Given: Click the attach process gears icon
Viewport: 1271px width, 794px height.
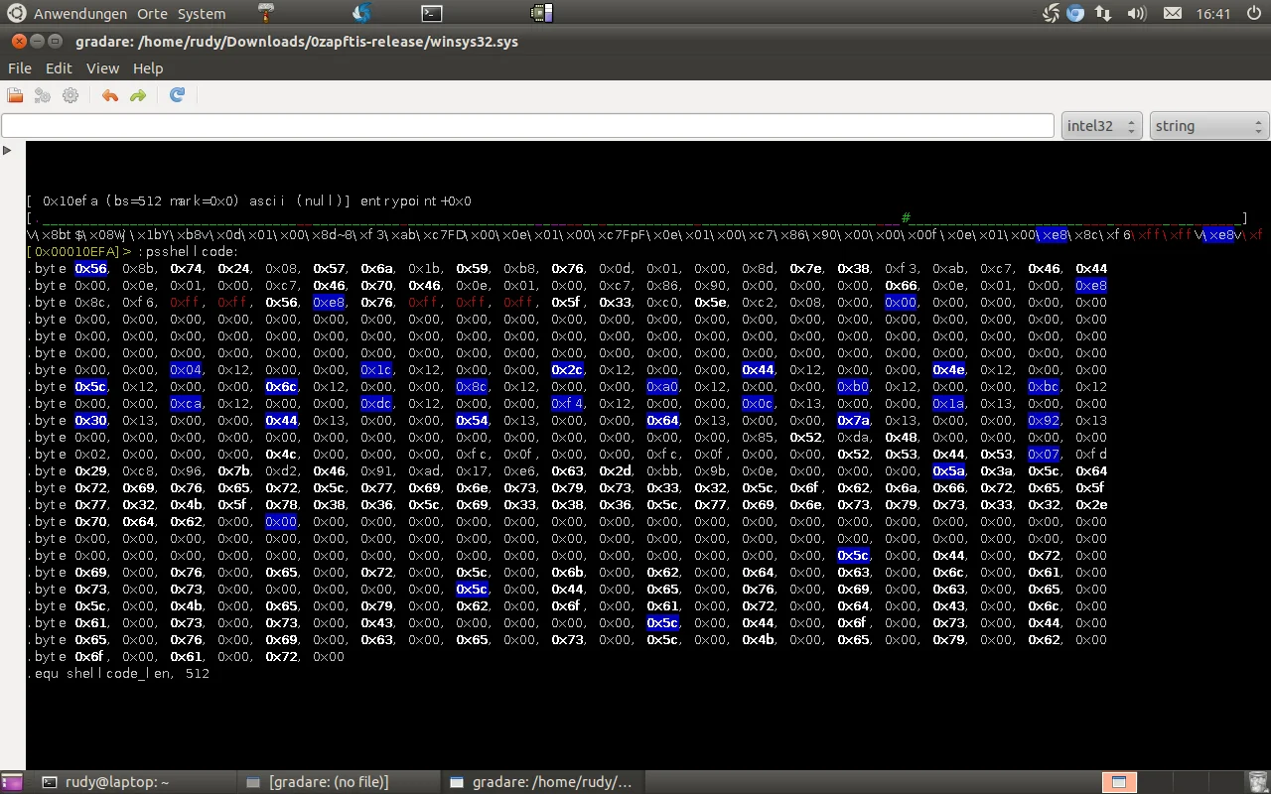Looking at the screenshot, I should pyautogui.click(x=43, y=95).
